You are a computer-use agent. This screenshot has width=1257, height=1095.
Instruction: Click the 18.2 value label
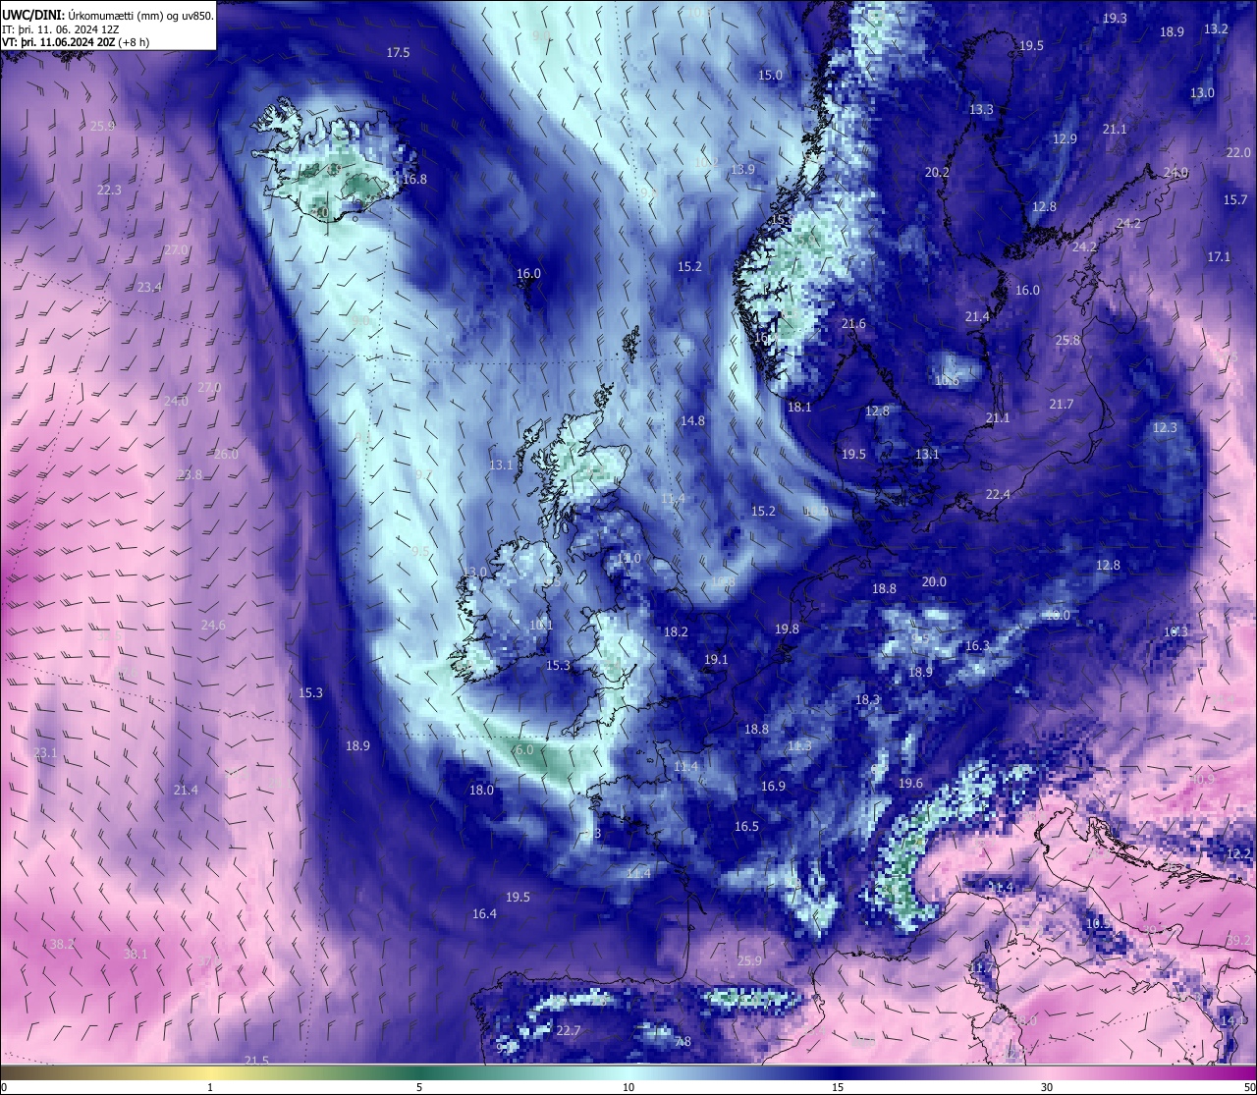[x=676, y=632]
